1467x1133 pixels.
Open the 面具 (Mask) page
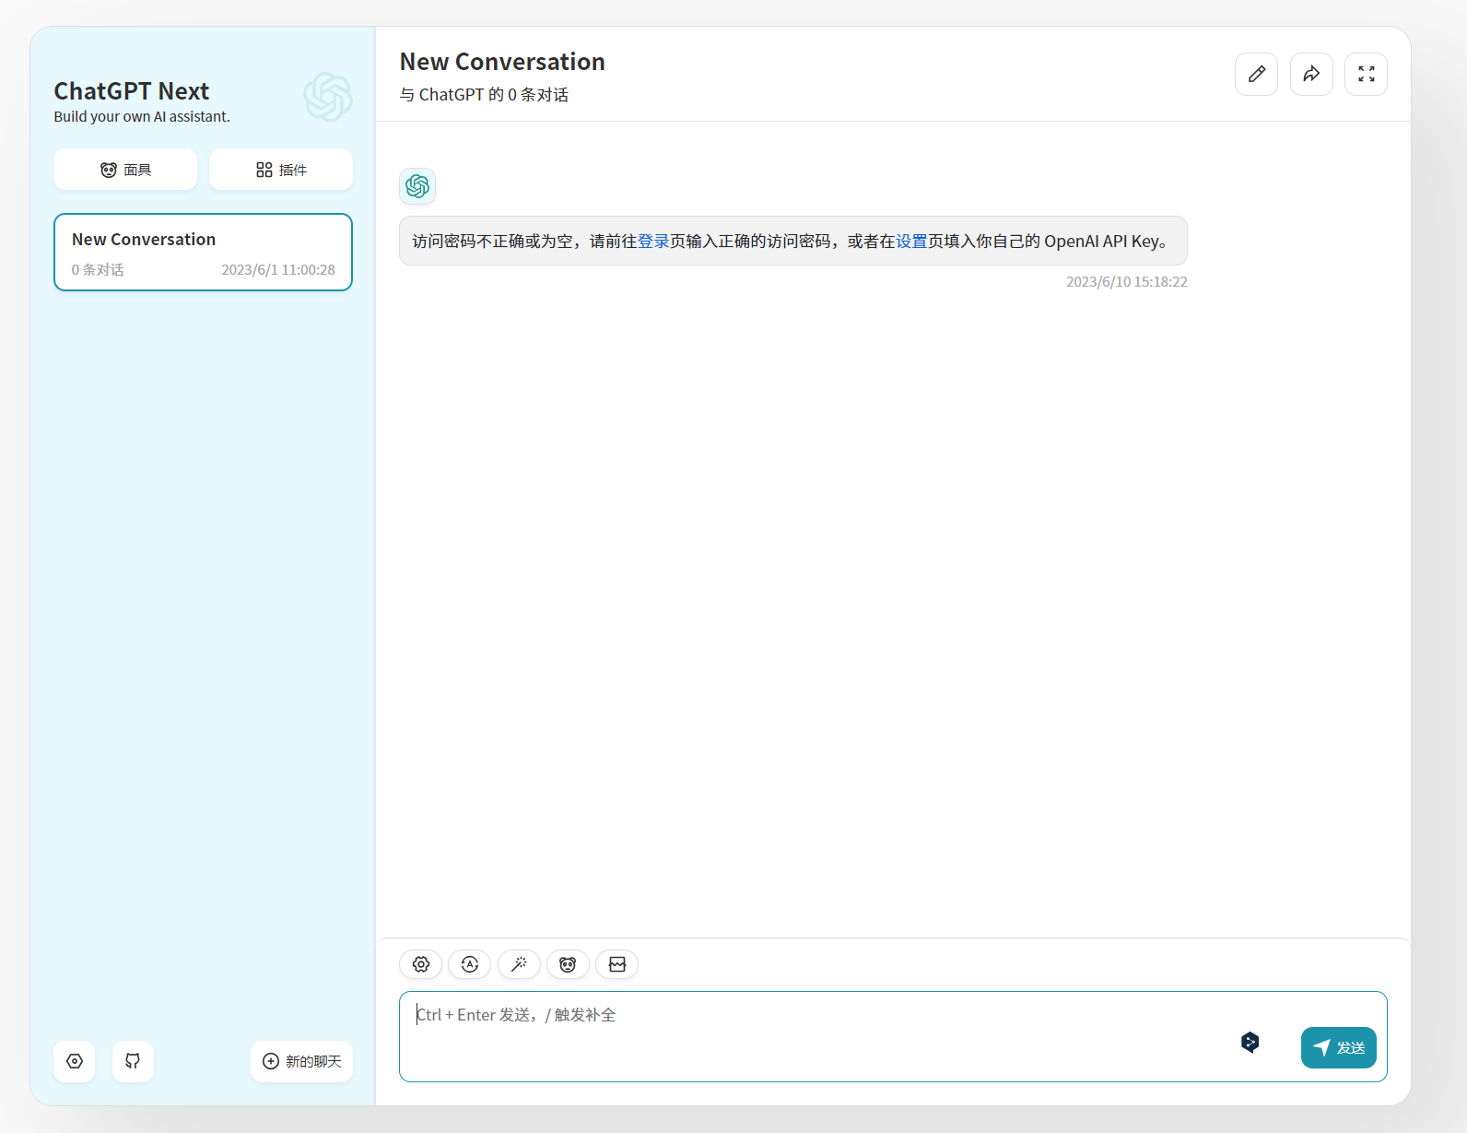click(x=125, y=170)
